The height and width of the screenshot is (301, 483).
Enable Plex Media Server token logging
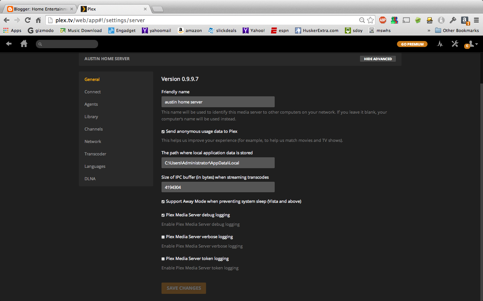163,258
